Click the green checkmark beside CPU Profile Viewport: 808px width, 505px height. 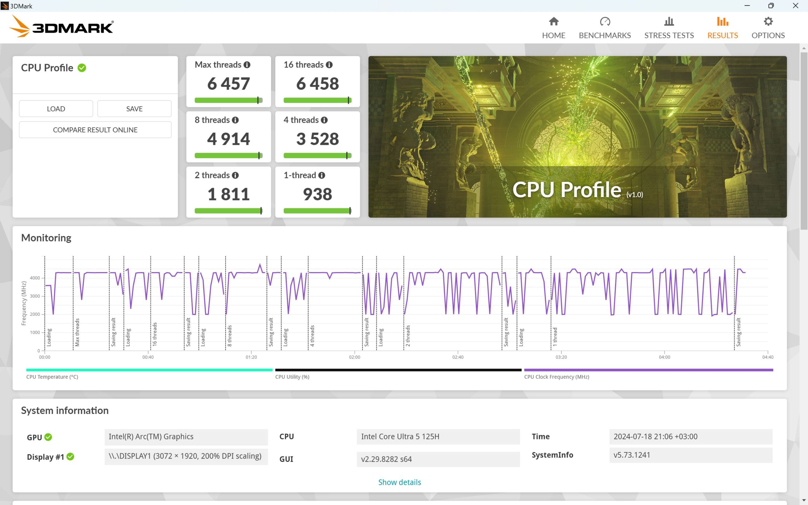point(82,68)
